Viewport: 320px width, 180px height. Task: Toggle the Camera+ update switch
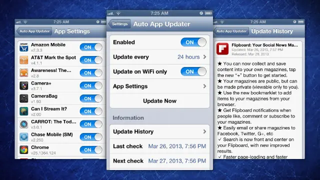(91, 85)
